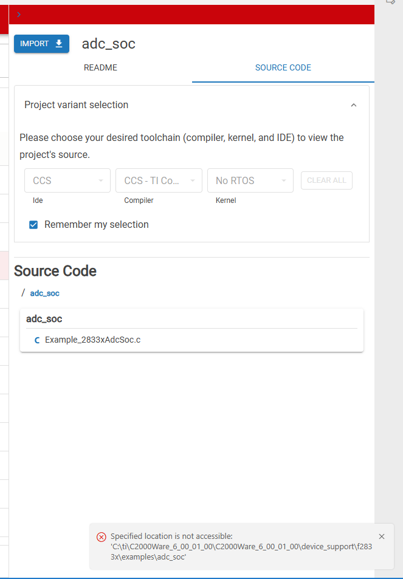403x579 pixels.
Task: Dismiss the location not accessible error notification
Action: click(382, 536)
